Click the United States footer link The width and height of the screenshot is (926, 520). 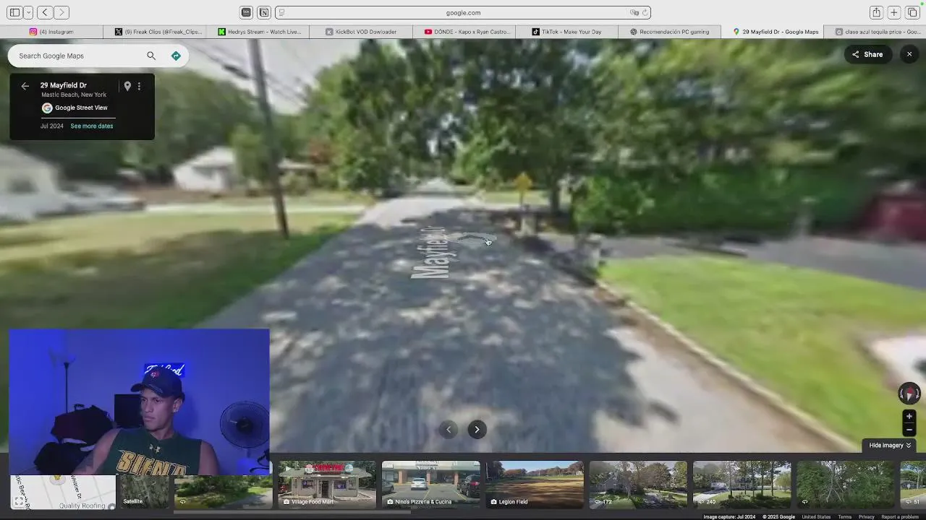coord(816,517)
